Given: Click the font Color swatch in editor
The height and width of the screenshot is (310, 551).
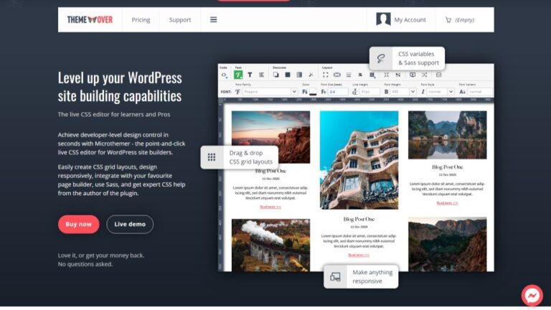Looking at the screenshot, I should point(313,92).
